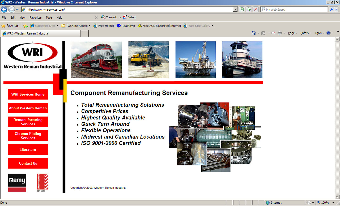Click the Add to Favorites Bar star icon
Image resolution: width=340 pixels, height=206 pixels.
pyautogui.click(x=25, y=26)
